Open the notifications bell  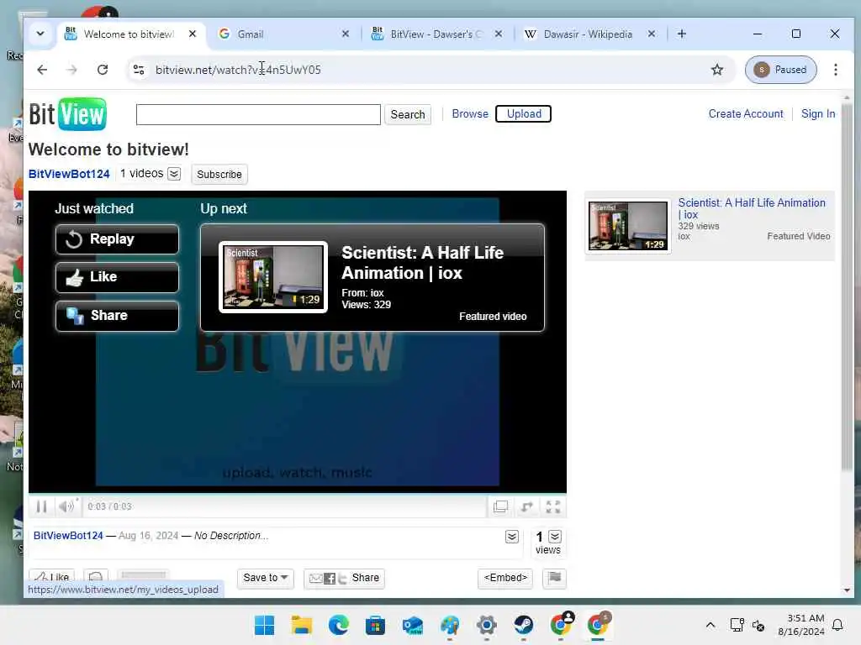click(x=837, y=625)
